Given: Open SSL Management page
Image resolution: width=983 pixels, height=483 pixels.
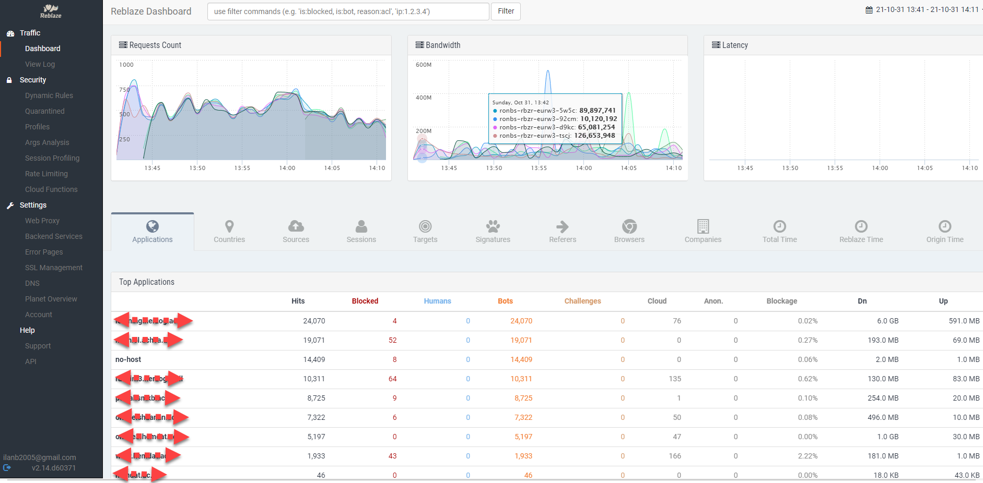Looking at the screenshot, I should (54, 268).
